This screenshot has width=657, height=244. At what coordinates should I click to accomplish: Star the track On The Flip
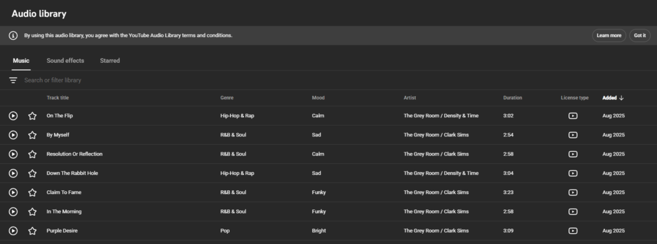coord(32,116)
